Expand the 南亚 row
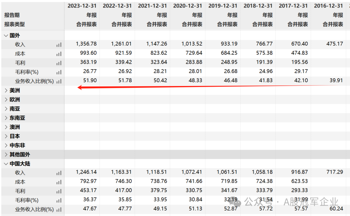Viewport: 350px width, 216px height. 6,109
